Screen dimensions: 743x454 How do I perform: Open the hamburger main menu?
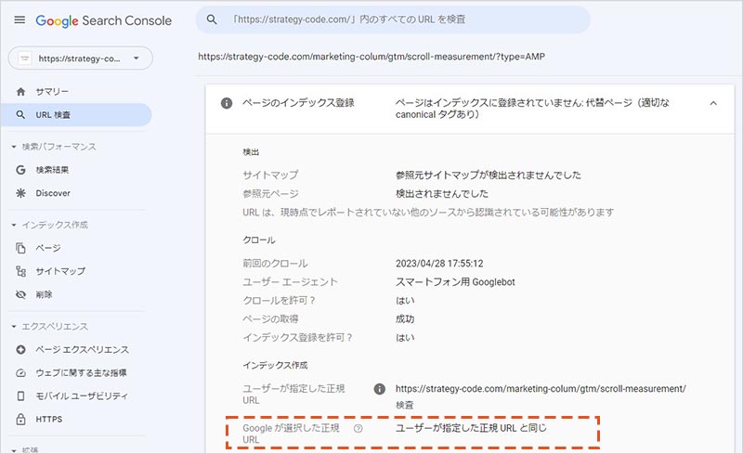click(x=20, y=19)
